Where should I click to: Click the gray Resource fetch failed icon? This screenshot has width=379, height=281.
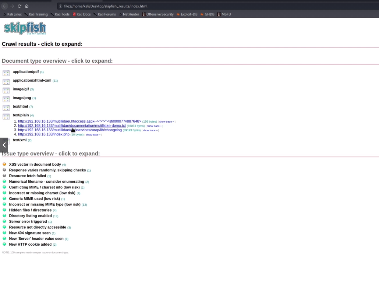(4, 176)
